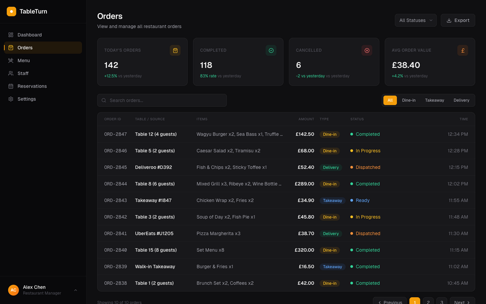Click the 10:45 AM time
Viewport: 486px width, 304px height.
click(x=457, y=283)
